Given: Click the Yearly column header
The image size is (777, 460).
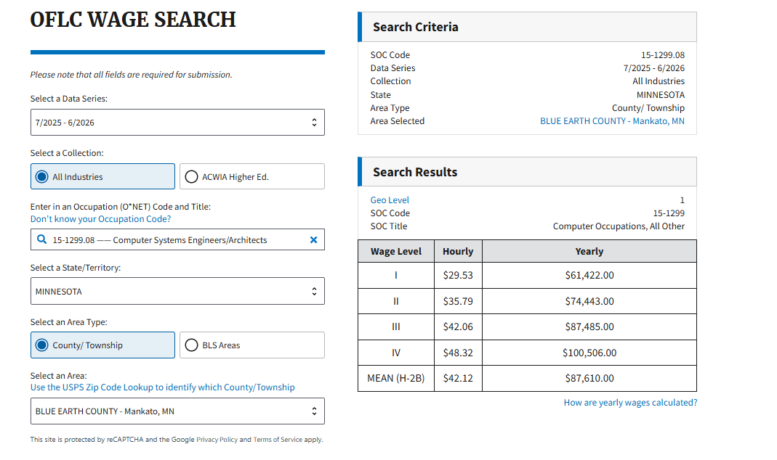Looking at the screenshot, I should tap(589, 252).
